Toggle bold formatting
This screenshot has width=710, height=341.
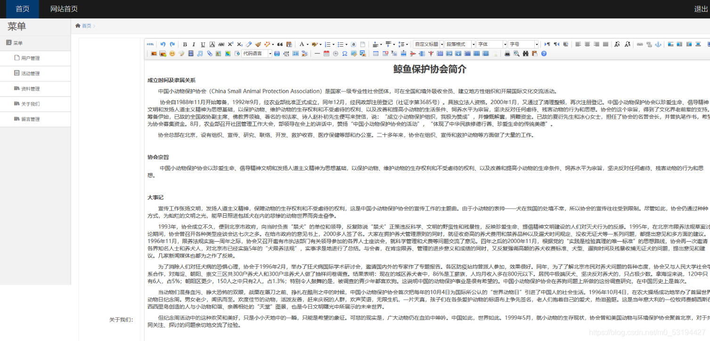[185, 44]
